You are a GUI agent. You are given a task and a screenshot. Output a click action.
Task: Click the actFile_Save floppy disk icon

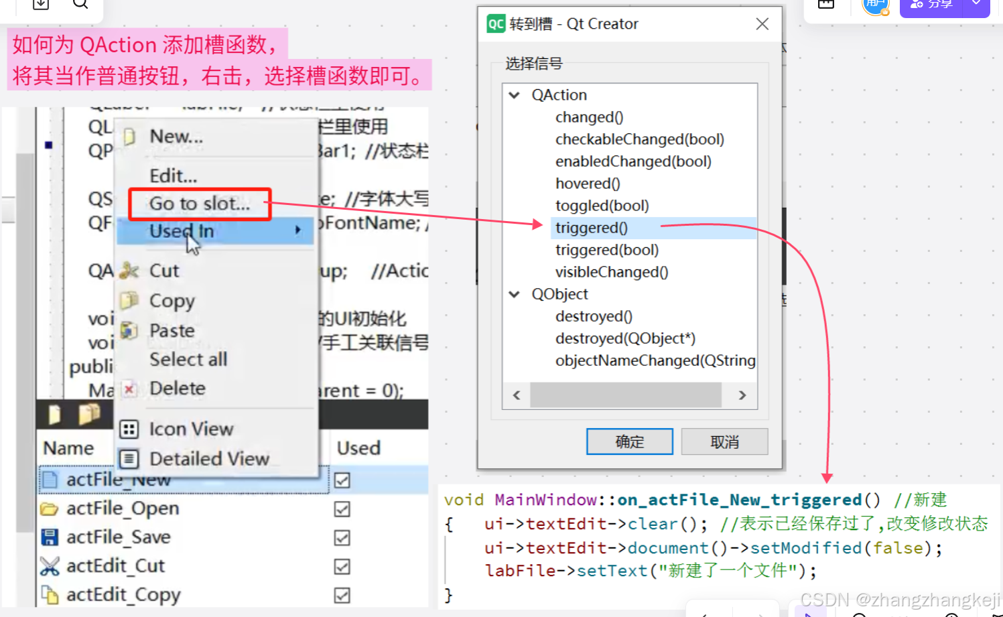[x=50, y=537]
